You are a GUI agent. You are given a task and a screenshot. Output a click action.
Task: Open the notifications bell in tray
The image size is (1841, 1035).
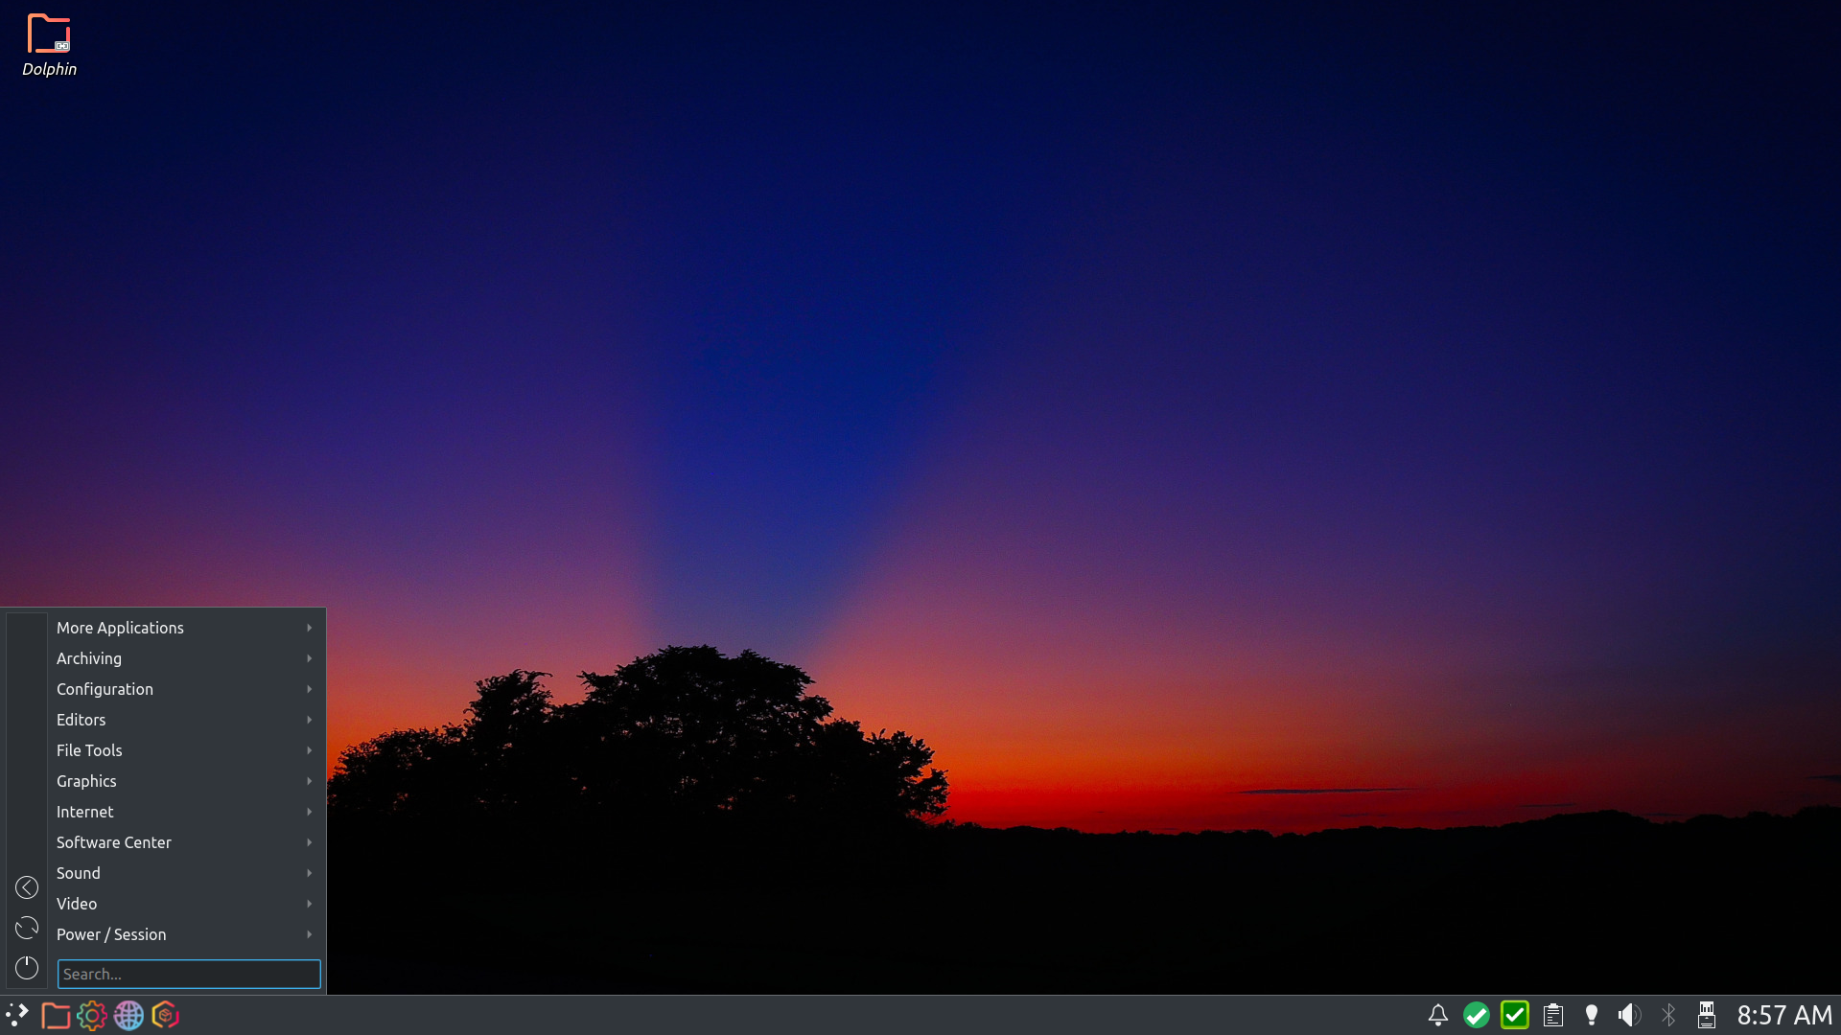[x=1437, y=1015]
